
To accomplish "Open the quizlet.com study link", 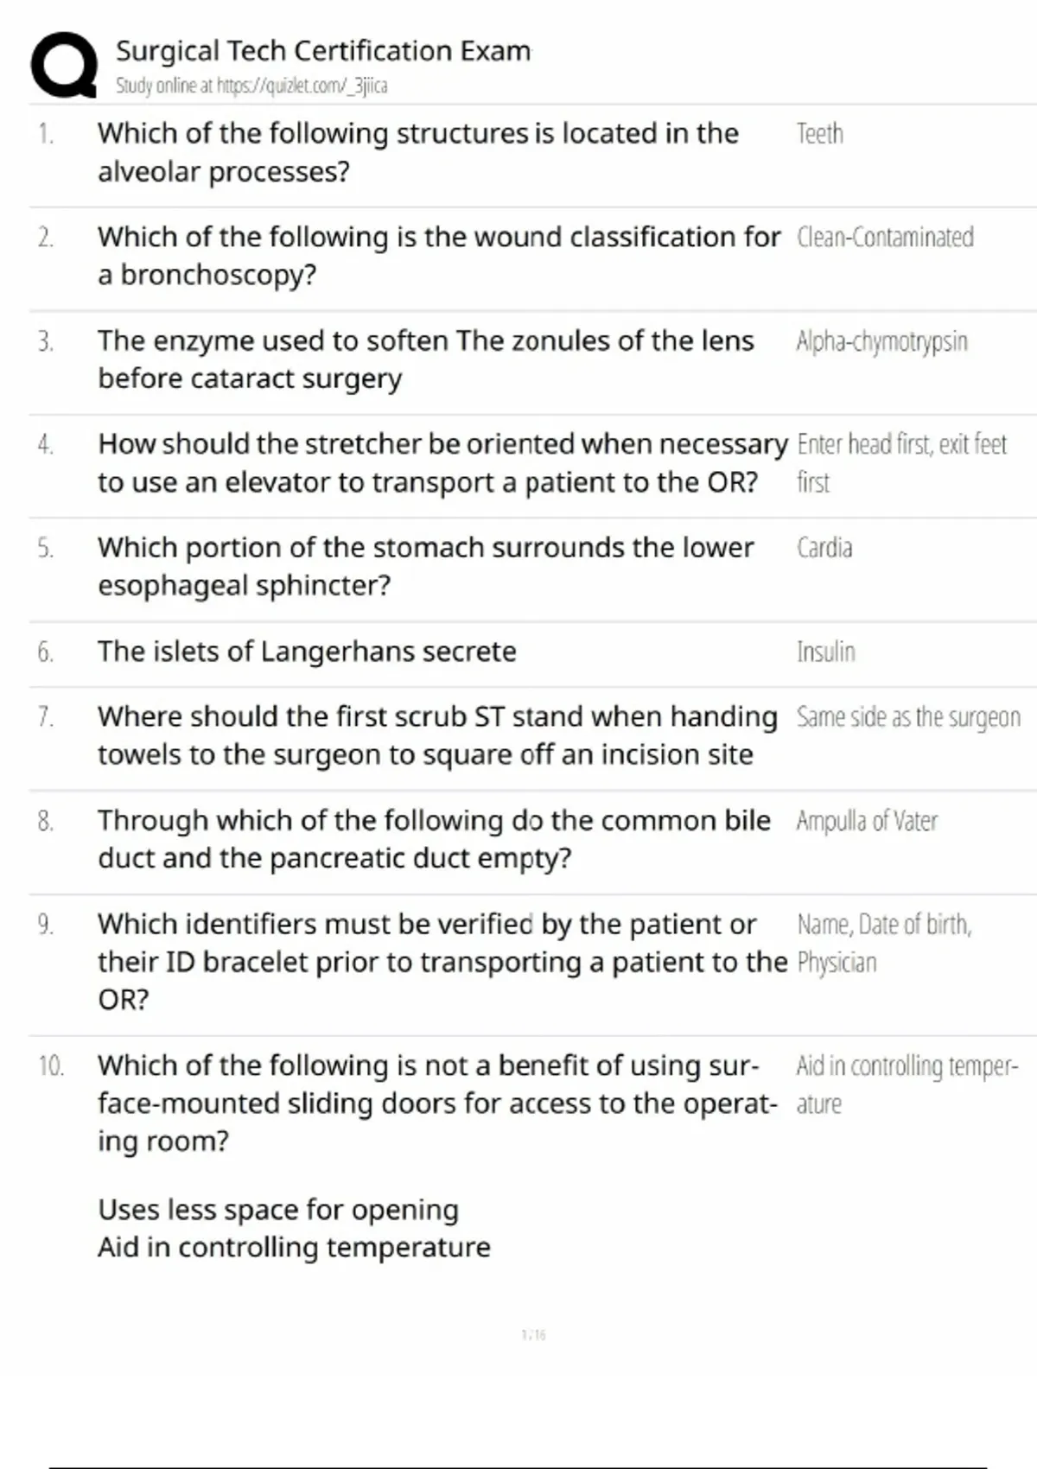I will pos(251,86).
